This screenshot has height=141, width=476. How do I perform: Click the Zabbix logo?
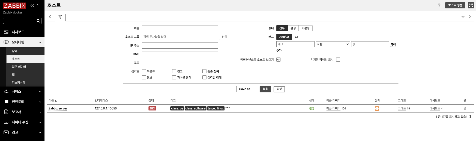pos(14,6)
